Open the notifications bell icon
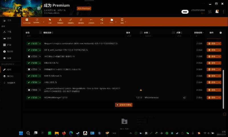228x137 pixels. click(x=217, y=12)
